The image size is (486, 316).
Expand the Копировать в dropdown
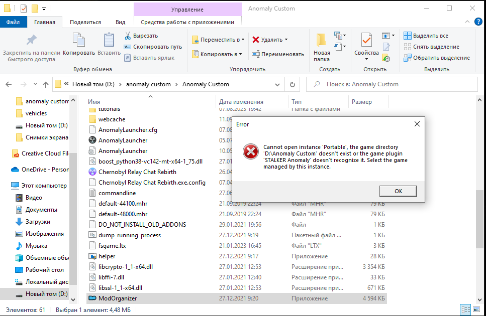coord(241,54)
